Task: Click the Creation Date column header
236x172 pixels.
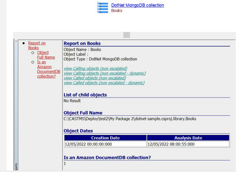Action: click(105, 138)
